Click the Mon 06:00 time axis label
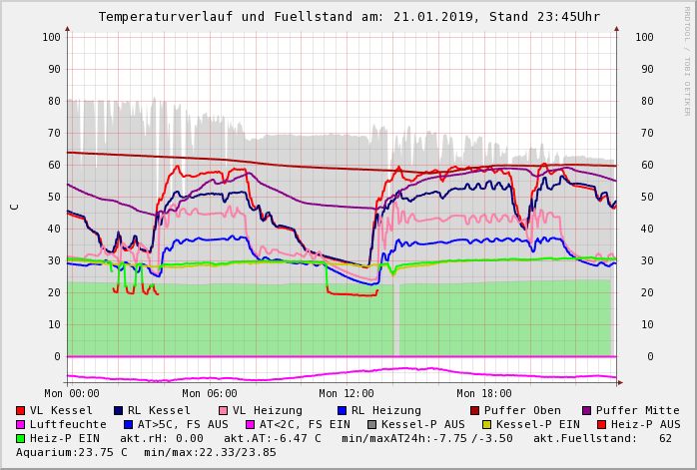 [x=209, y=393]
